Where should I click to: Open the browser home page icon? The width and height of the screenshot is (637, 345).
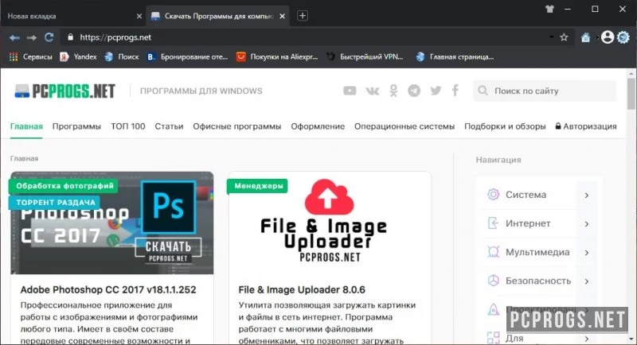tap(585, 37)
